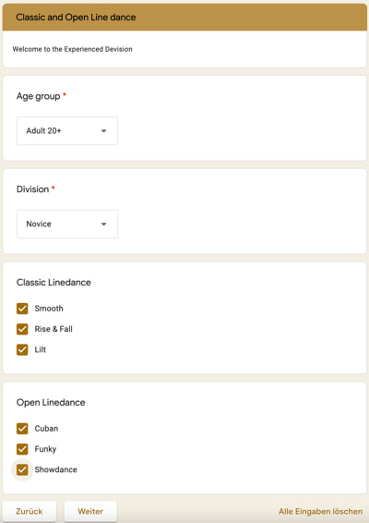Toggle the Showdance checkbox
Screen dimensions: 369x523
pyautogui.click(x=22, y=469)
